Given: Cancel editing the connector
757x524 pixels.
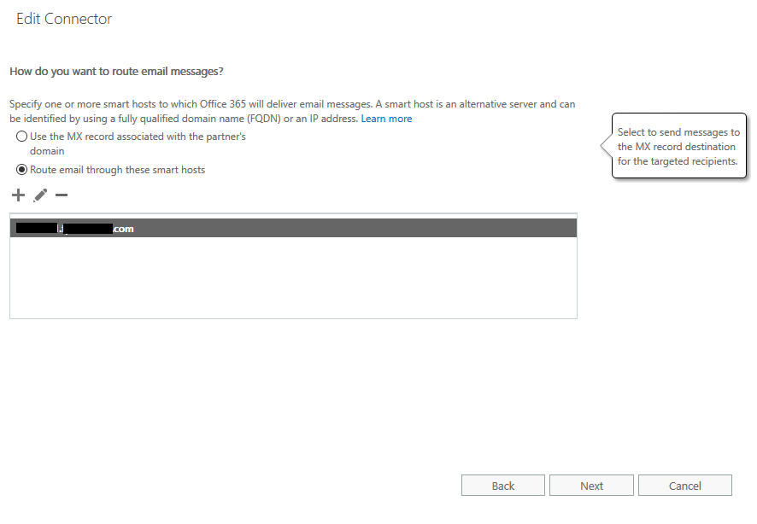Looking at the screenshot, I should pyautogui.click(x=684, y=486).
